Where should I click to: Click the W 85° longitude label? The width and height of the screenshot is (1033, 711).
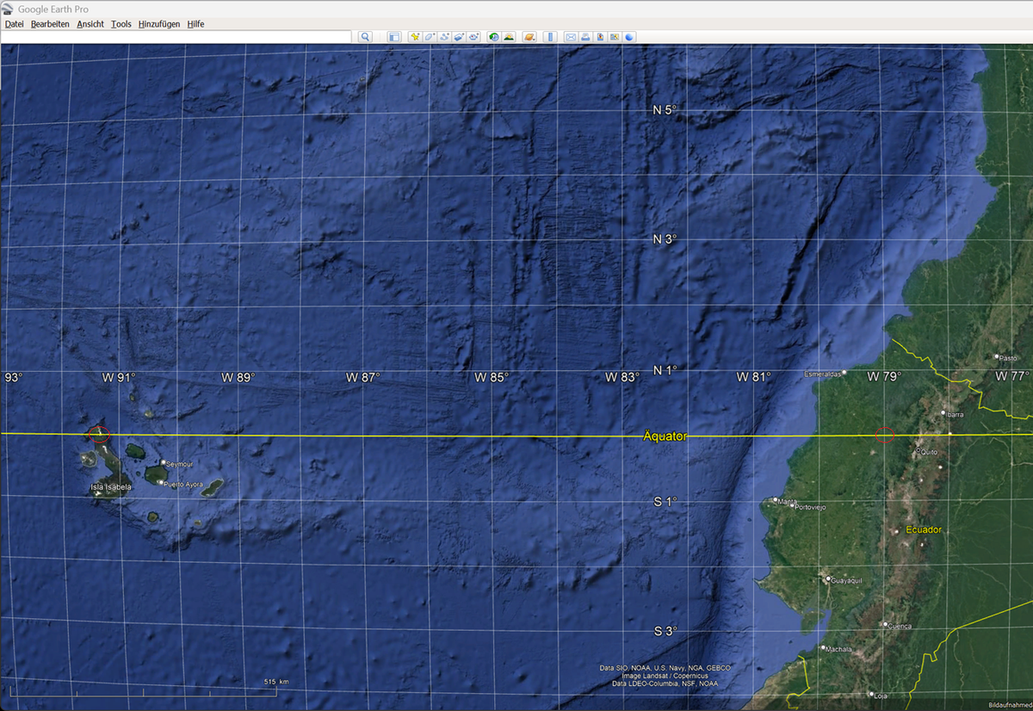click(x=492, y=377)
